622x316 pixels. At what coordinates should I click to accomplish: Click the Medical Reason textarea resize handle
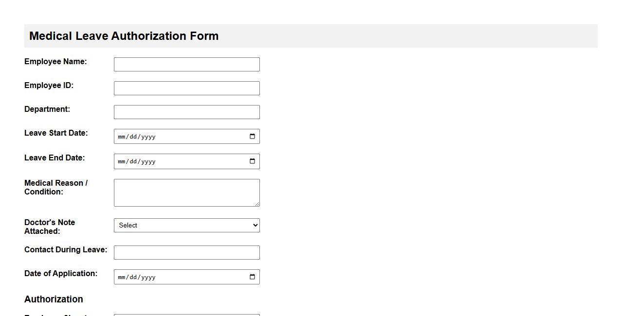tap(257, 204)
